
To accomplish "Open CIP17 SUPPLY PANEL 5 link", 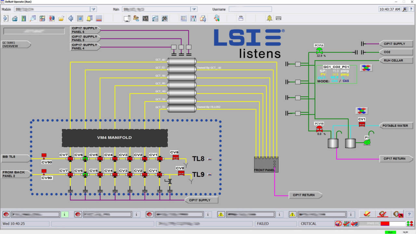I will (x=85, y=38).
